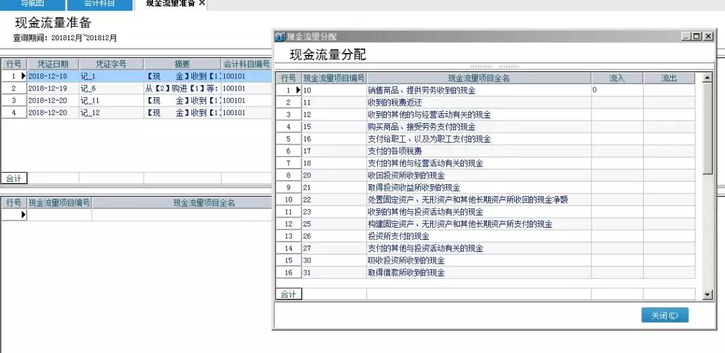This screenshot has width=725, height=353.
Task: Click the 凭证日期 column header
Action: tap(52, 64)
